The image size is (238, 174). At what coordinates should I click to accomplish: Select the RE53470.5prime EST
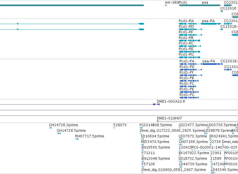coord(155,142)
